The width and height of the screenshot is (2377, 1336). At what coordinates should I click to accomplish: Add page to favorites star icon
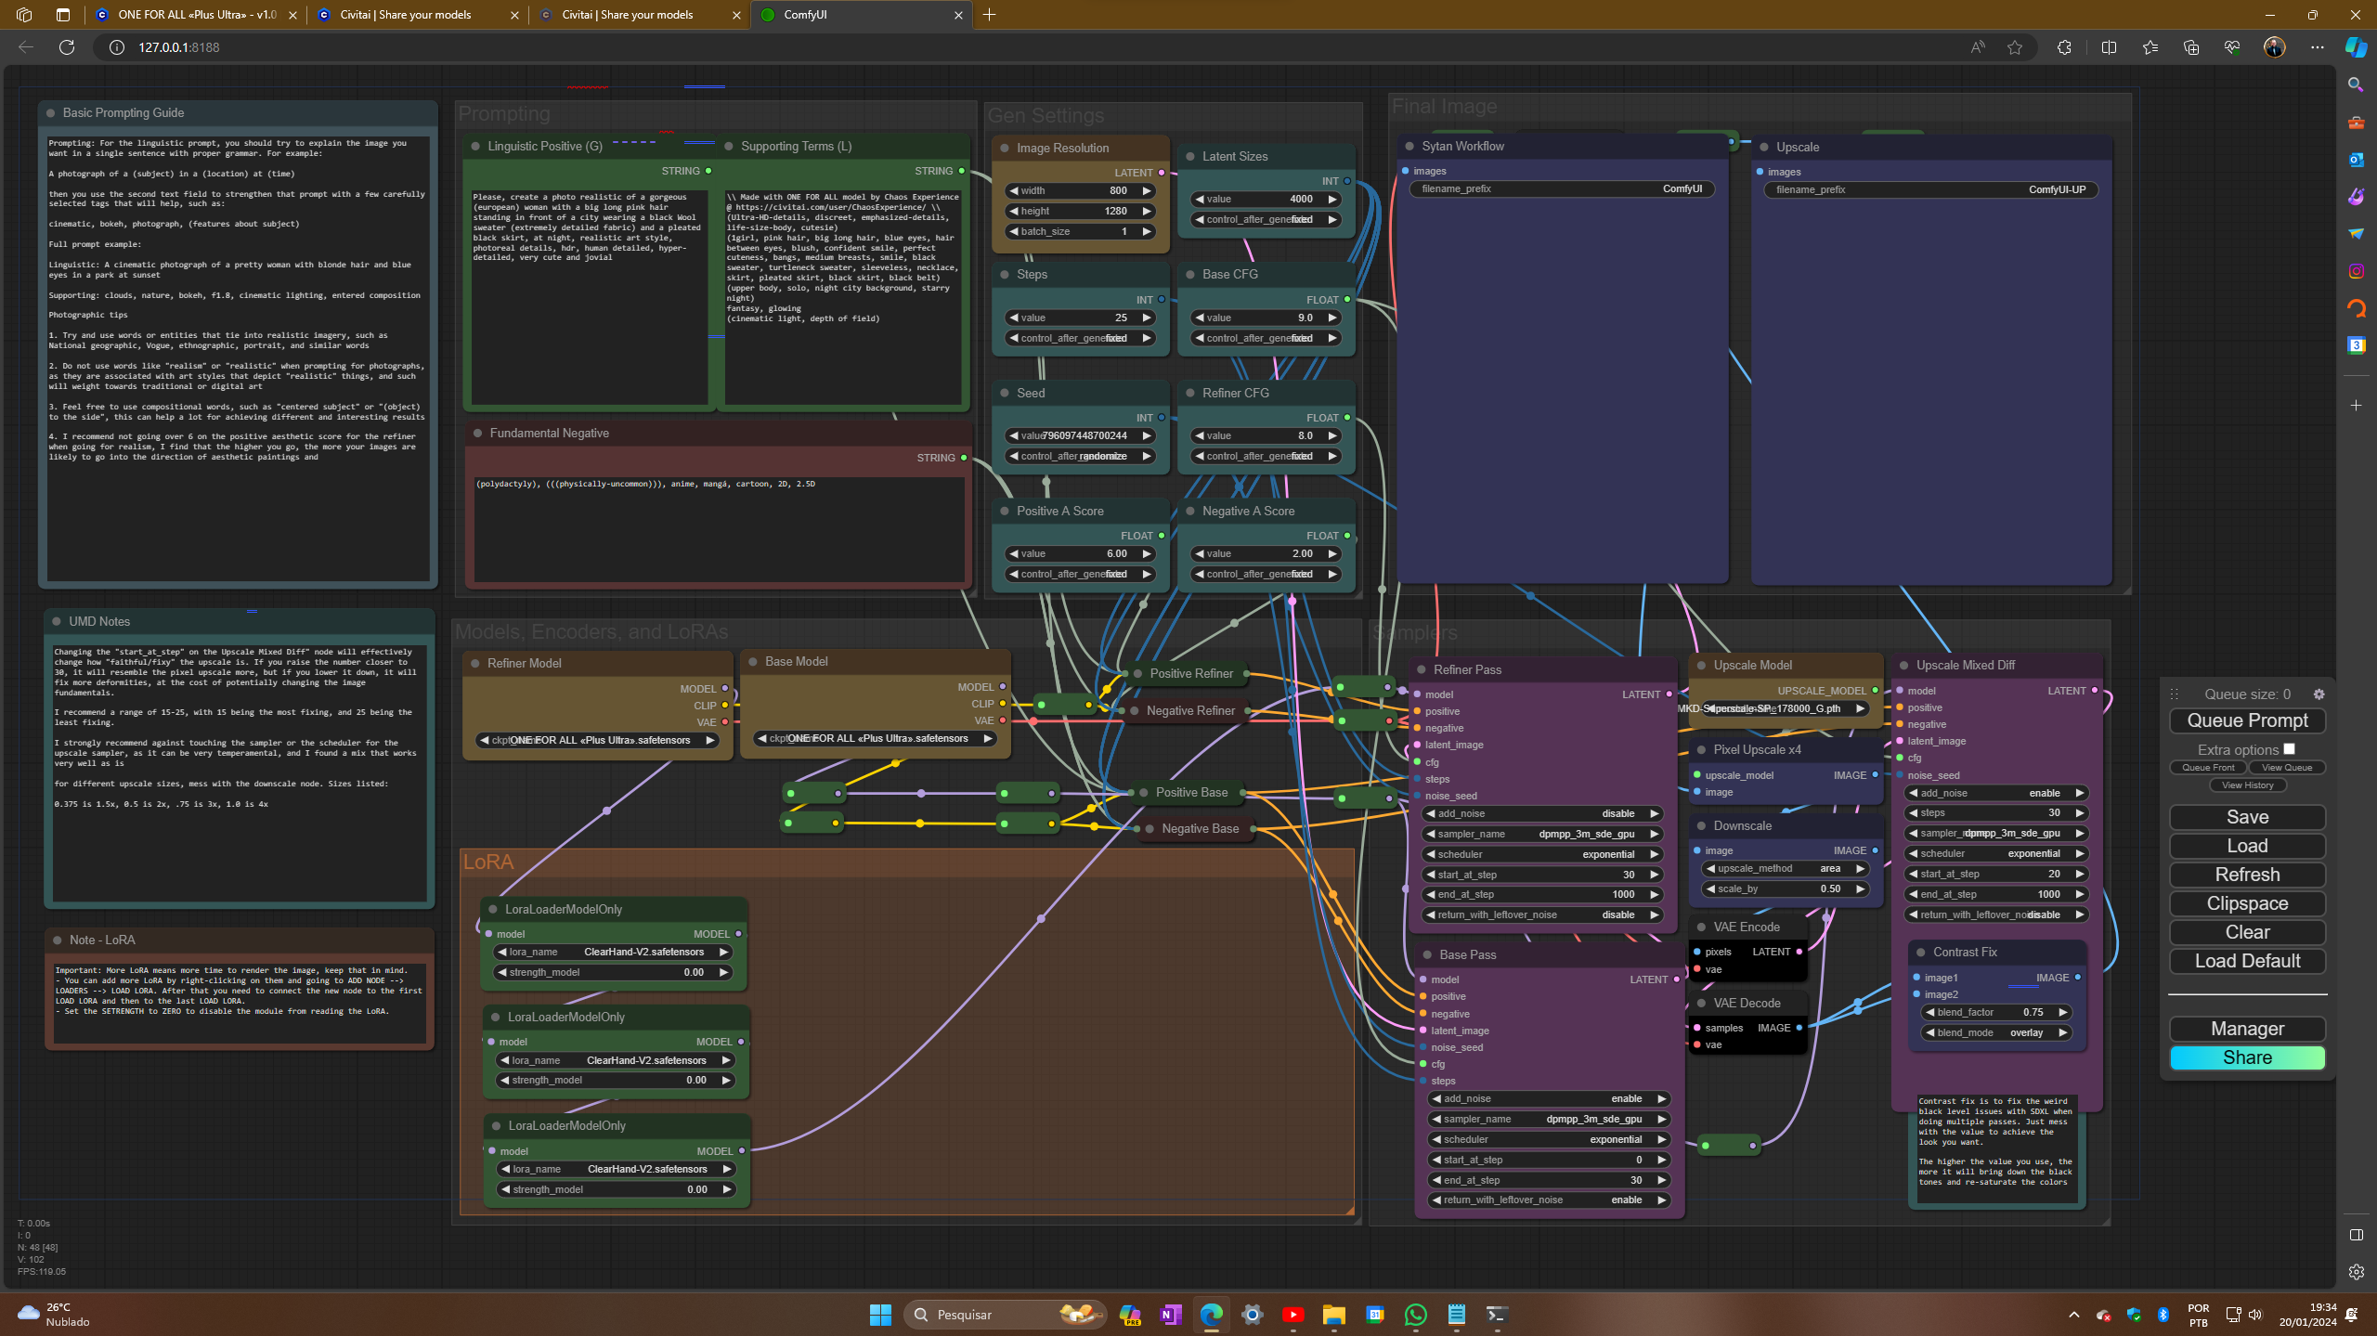(2014, 47)
